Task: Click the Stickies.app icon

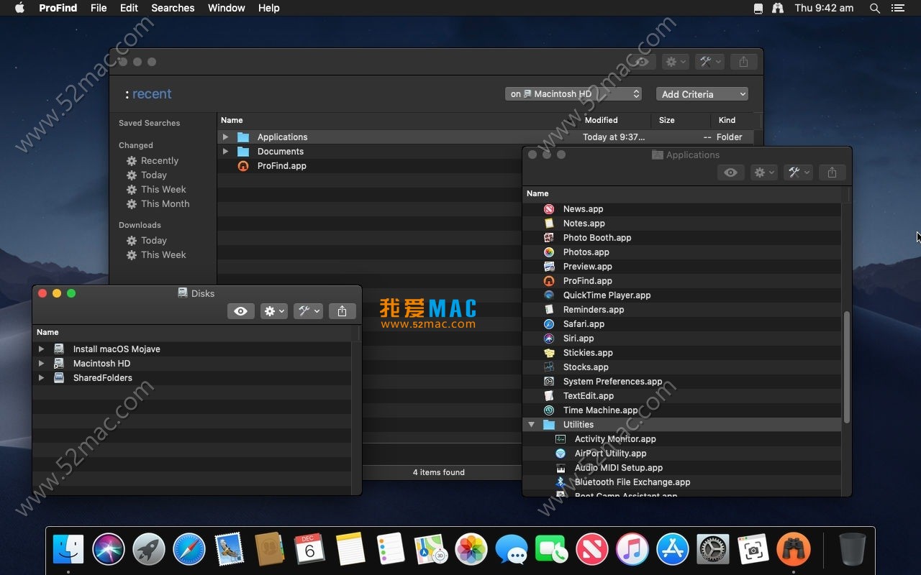Action: click(x=549, y=352)
